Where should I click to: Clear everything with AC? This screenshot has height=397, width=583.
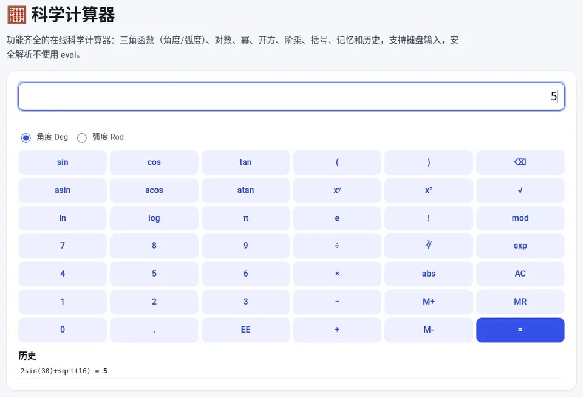click(x=520, y=274)
